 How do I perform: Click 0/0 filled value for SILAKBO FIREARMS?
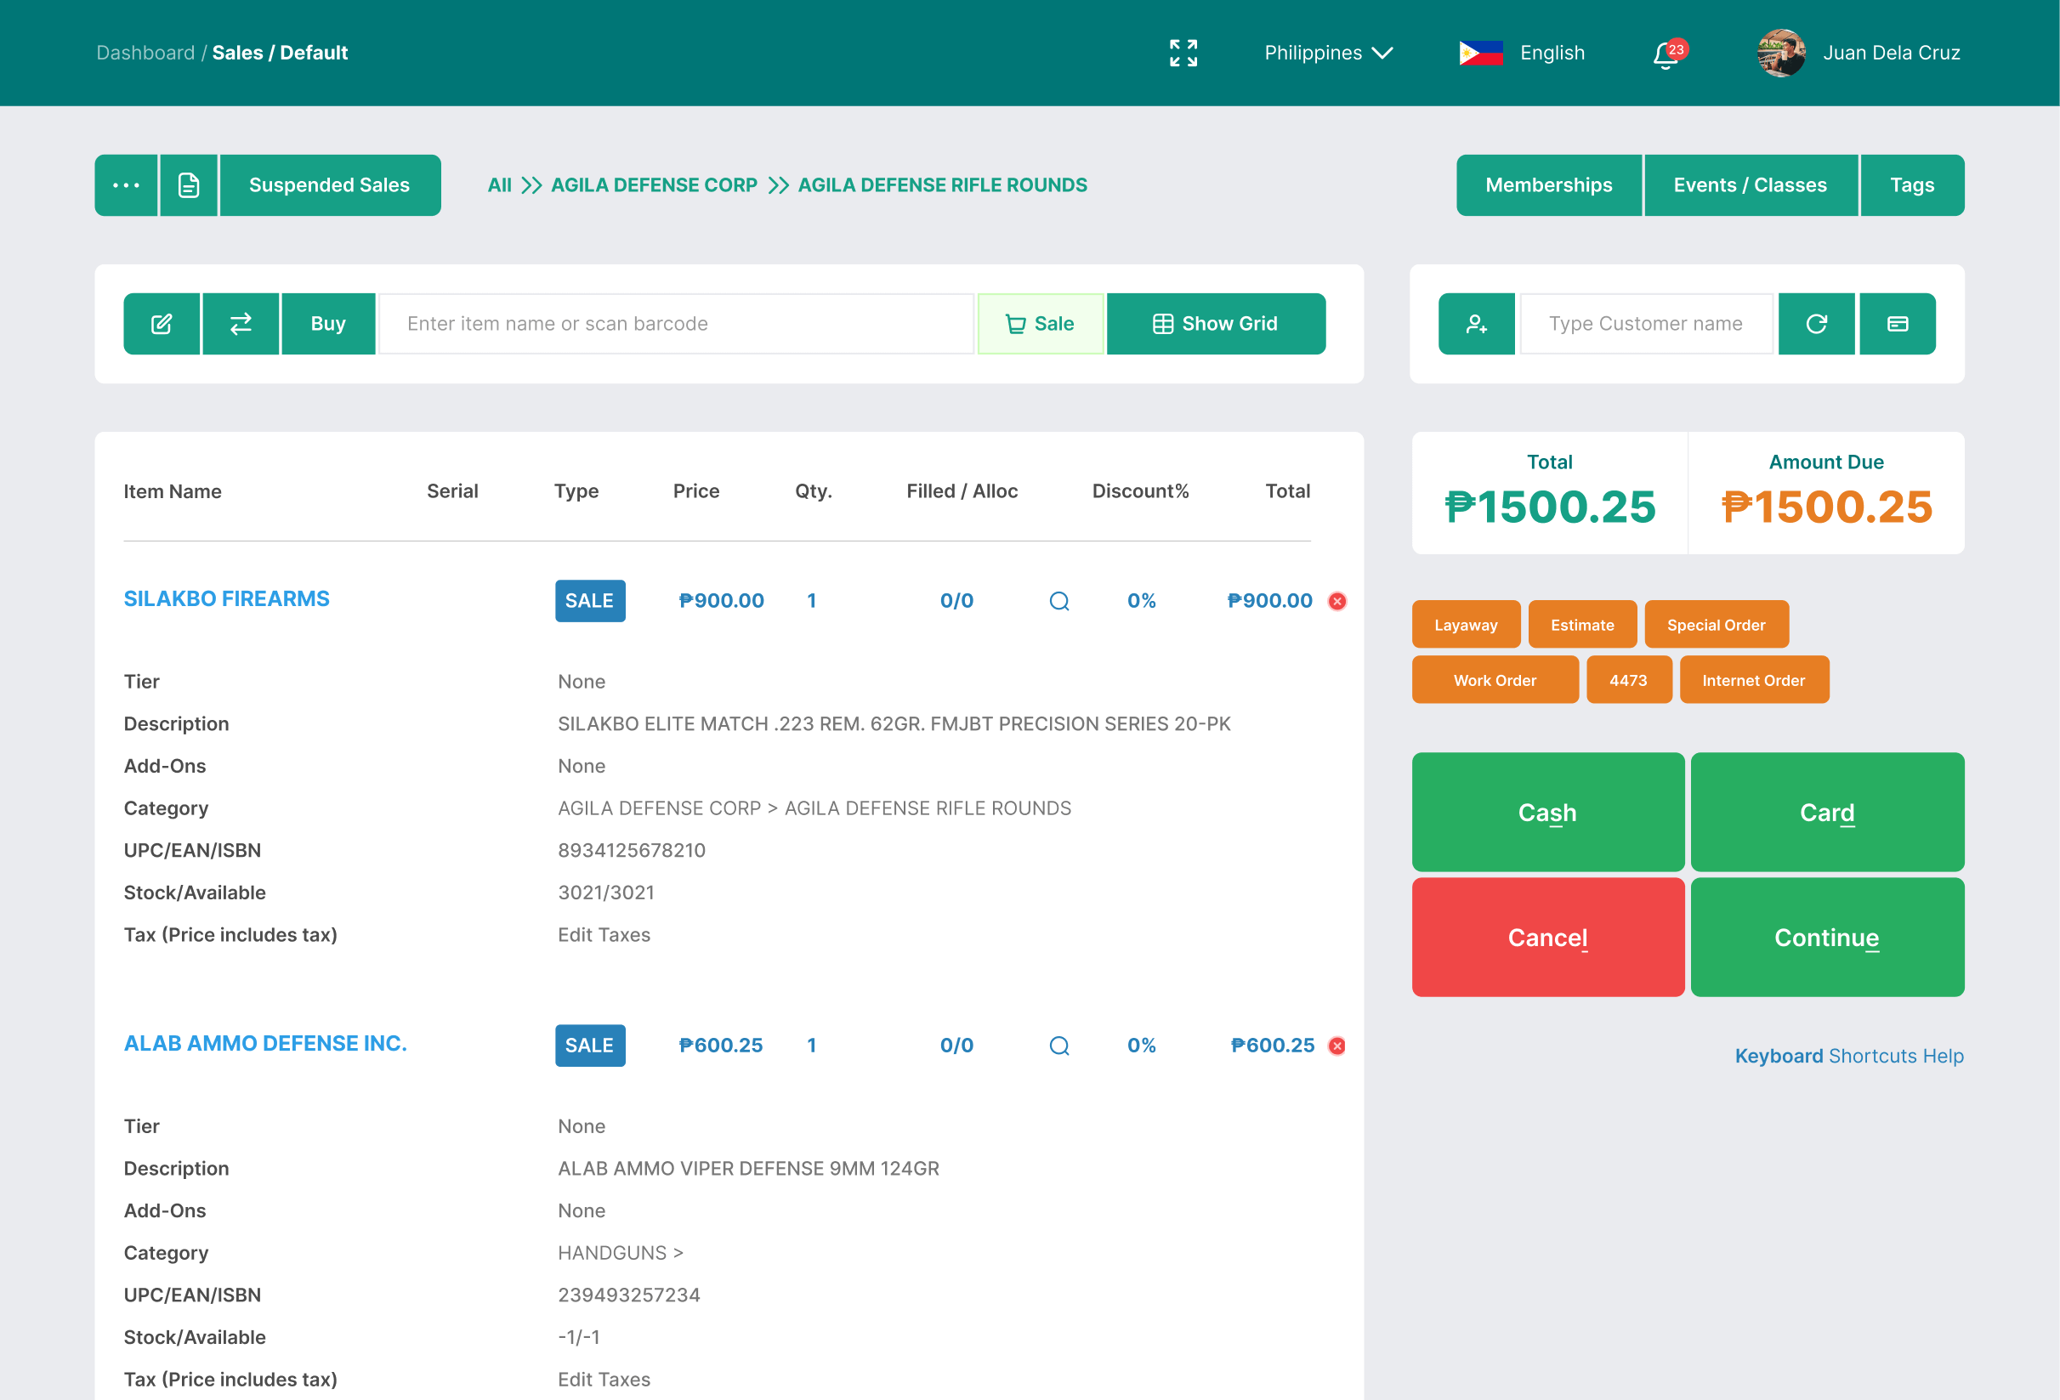(x=956, y=601)
